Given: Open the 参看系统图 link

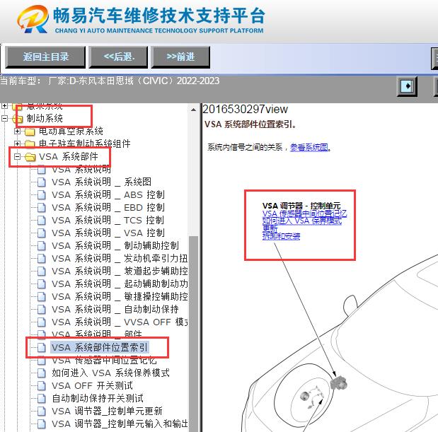Looking at the screenshot, I should 309,147.
